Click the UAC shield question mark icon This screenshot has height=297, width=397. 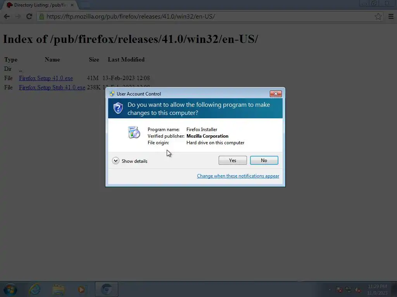[118, 108]
